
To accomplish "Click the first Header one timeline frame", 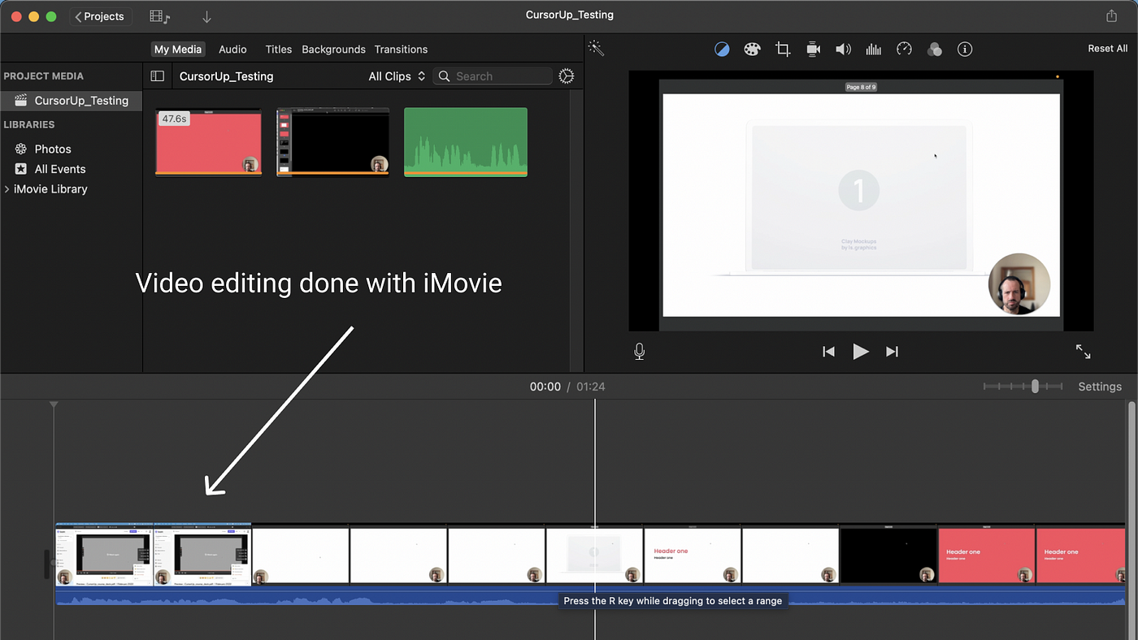I will point(692,556).
